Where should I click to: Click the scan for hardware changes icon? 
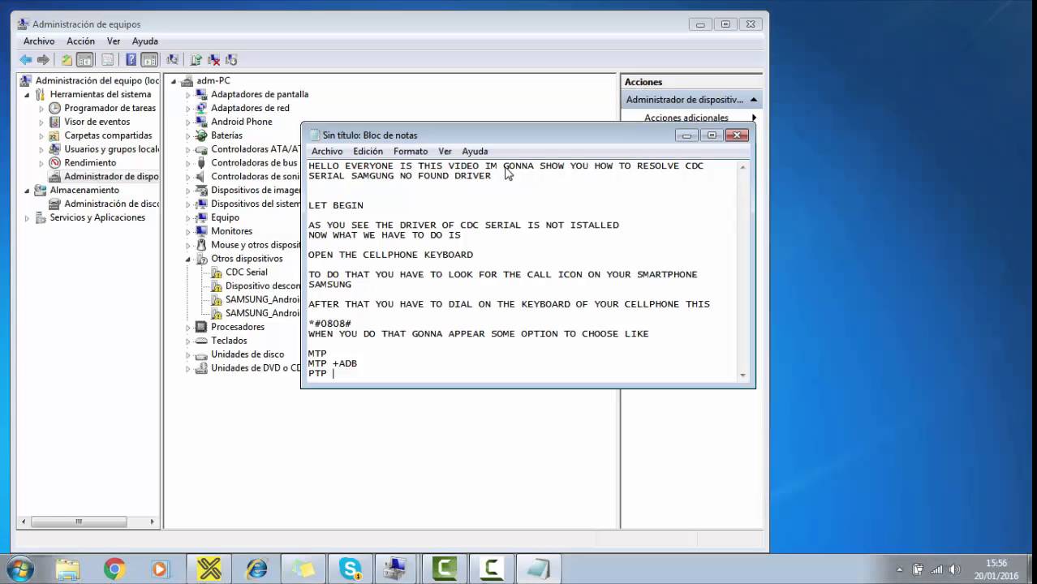(x=172, y=60)
